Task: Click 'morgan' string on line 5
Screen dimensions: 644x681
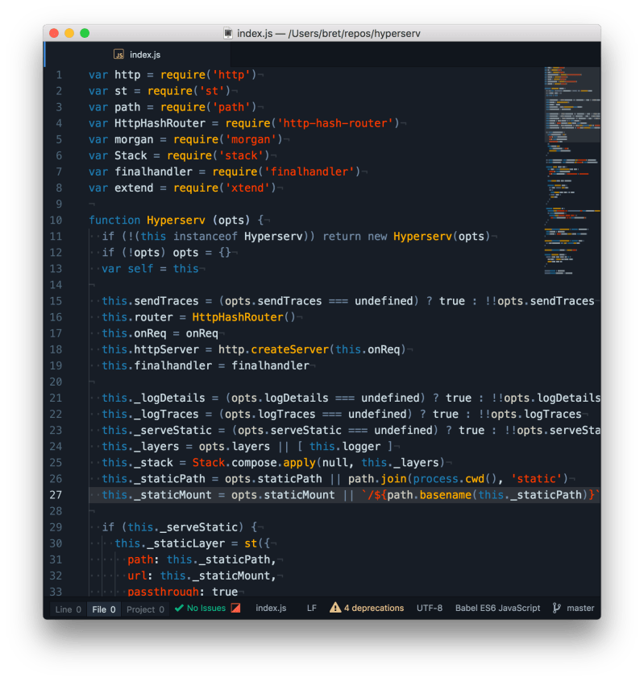Action: click(251, 139)
